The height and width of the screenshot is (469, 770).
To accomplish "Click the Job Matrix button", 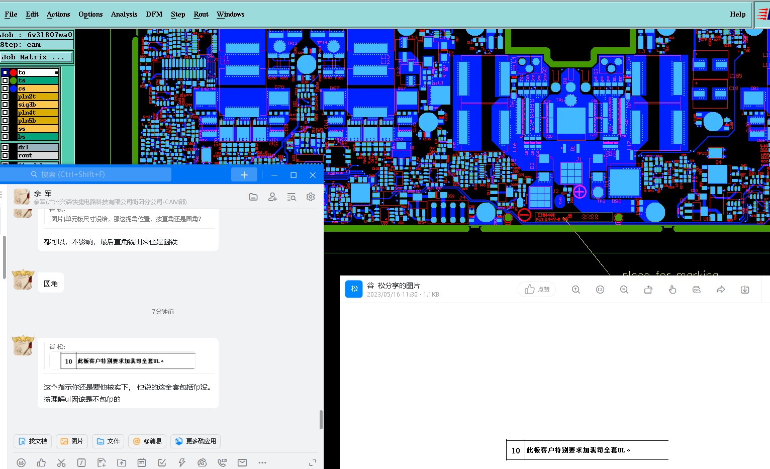I will point(37,57).
